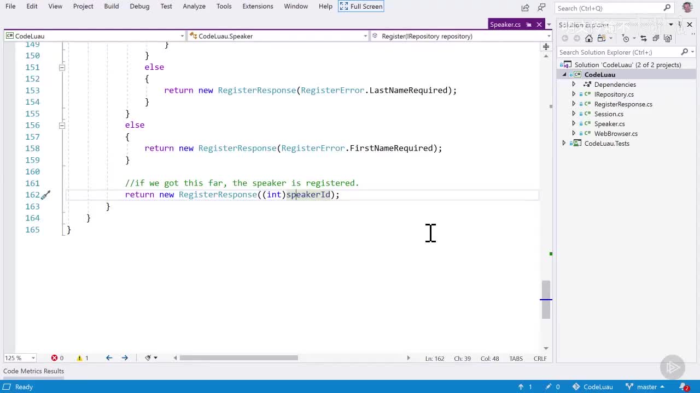
Task: Open the Code Metrics Results tab
Action: [33, 371]
